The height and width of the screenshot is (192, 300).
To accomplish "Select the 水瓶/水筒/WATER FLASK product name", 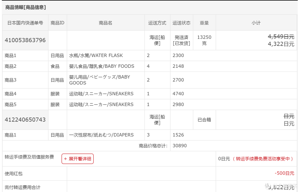I will point(96,55).
